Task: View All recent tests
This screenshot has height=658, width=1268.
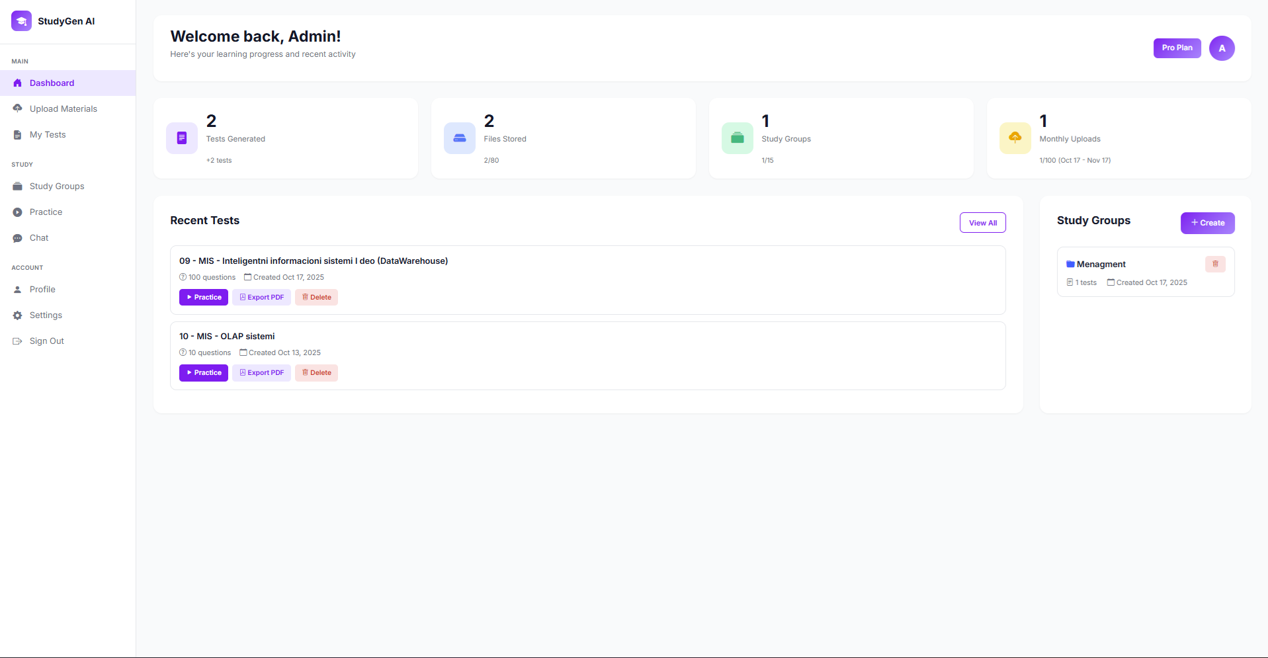Action: coord(982,222)
